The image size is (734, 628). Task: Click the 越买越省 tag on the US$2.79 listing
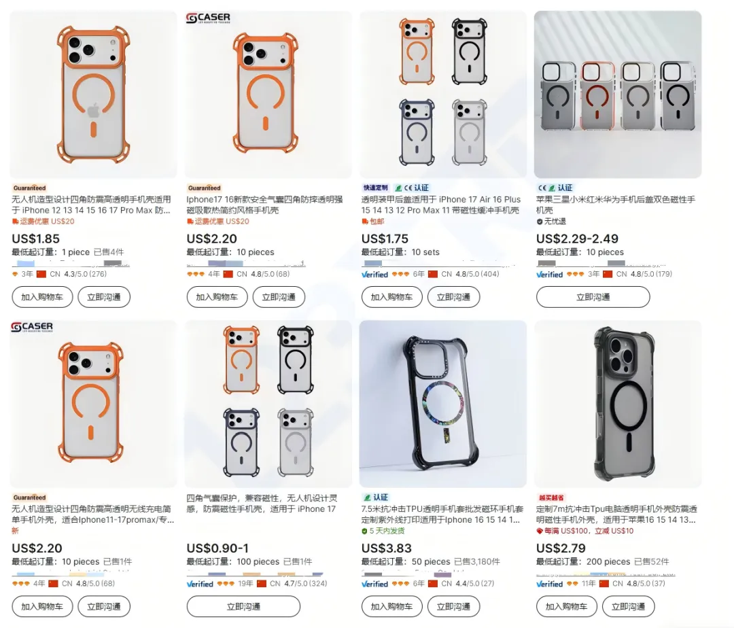pyautogui.click(x=551, y=498)
